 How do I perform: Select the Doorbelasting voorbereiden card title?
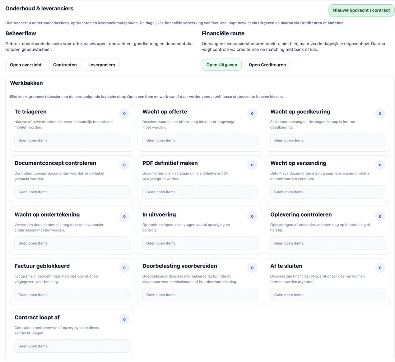pos(180,266)
